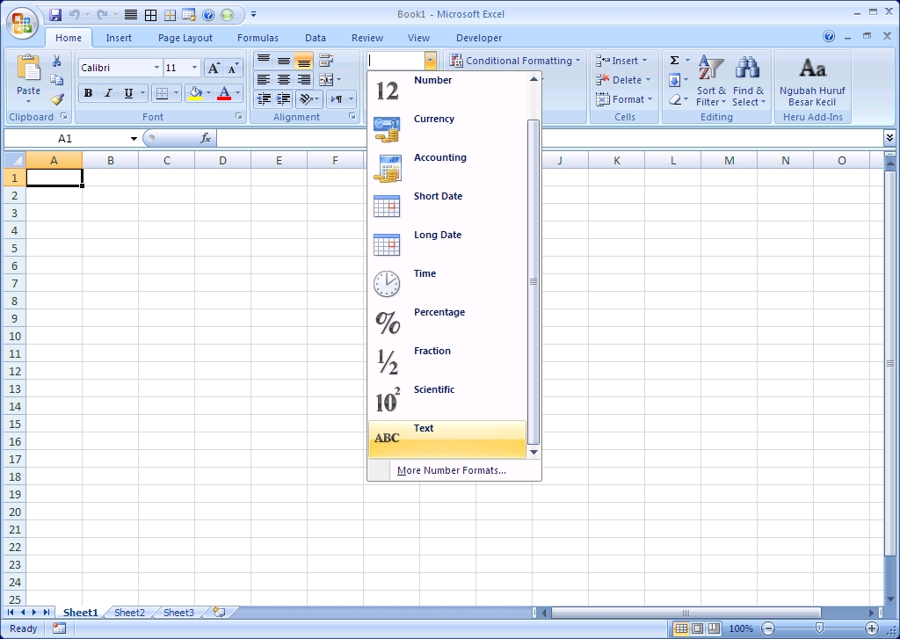Open Microsoft Excel Help question mark

pos(828,37)
